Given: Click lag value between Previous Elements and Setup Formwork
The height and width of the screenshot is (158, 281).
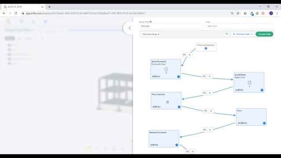Looking at the screenshot, I should pyautogui.click(x=190, y=55).
